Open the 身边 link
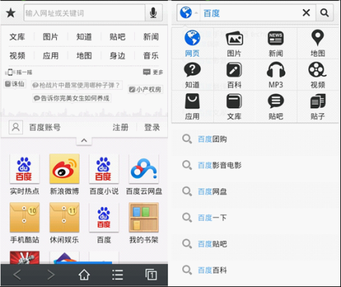The width and height of the screenshot is (341, 287). click(x=117, y=56)
